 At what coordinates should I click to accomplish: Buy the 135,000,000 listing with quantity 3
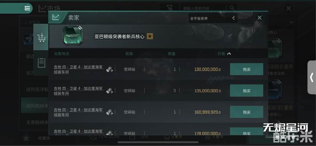246,91
